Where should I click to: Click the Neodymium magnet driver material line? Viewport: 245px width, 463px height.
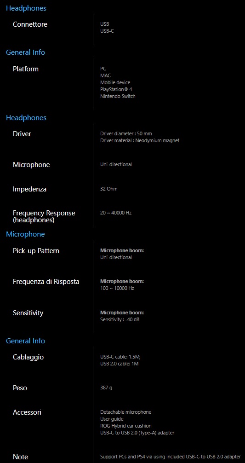[x=140, y=140]
